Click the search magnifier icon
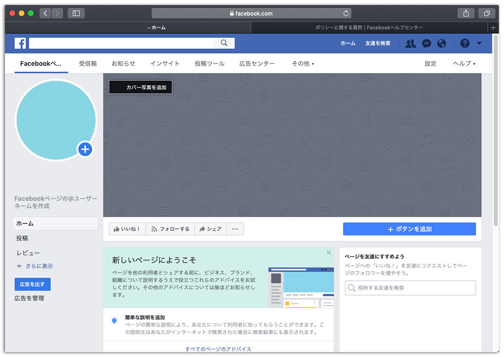The width and height of the screenshot is (504, 357). [224, 43]
